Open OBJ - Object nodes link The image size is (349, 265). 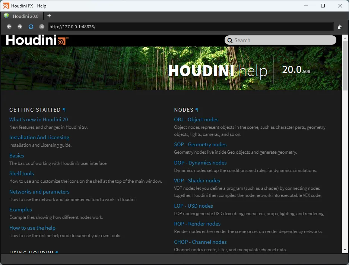click(x=196, y=119)
